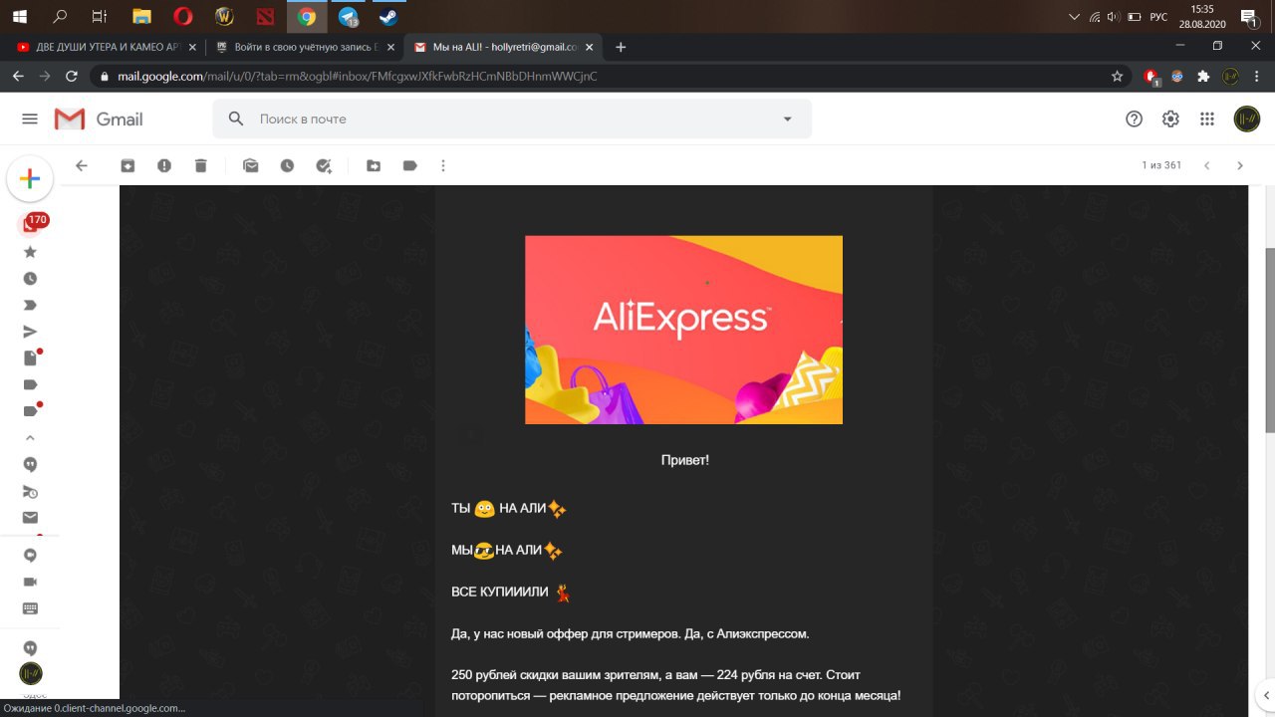Go back to the inbox list
Viewport: 1275px width, 717px height.
point(82,166)
